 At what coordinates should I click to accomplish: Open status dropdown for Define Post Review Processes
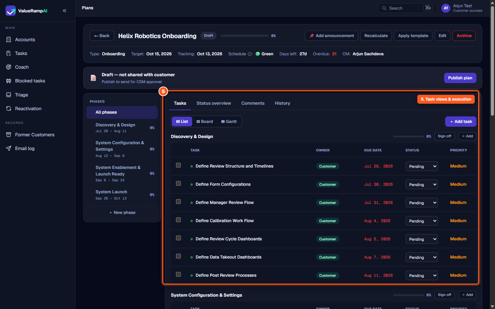[x=421, y=276]
